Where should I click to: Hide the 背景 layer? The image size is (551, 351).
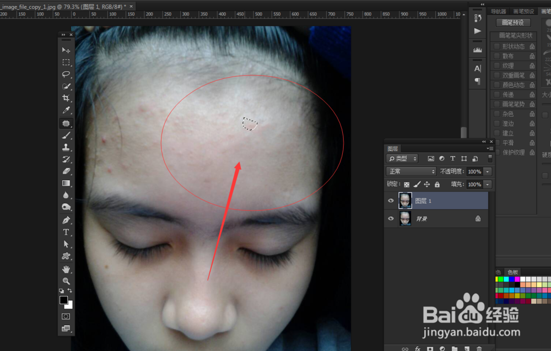[x=391, y=219]
